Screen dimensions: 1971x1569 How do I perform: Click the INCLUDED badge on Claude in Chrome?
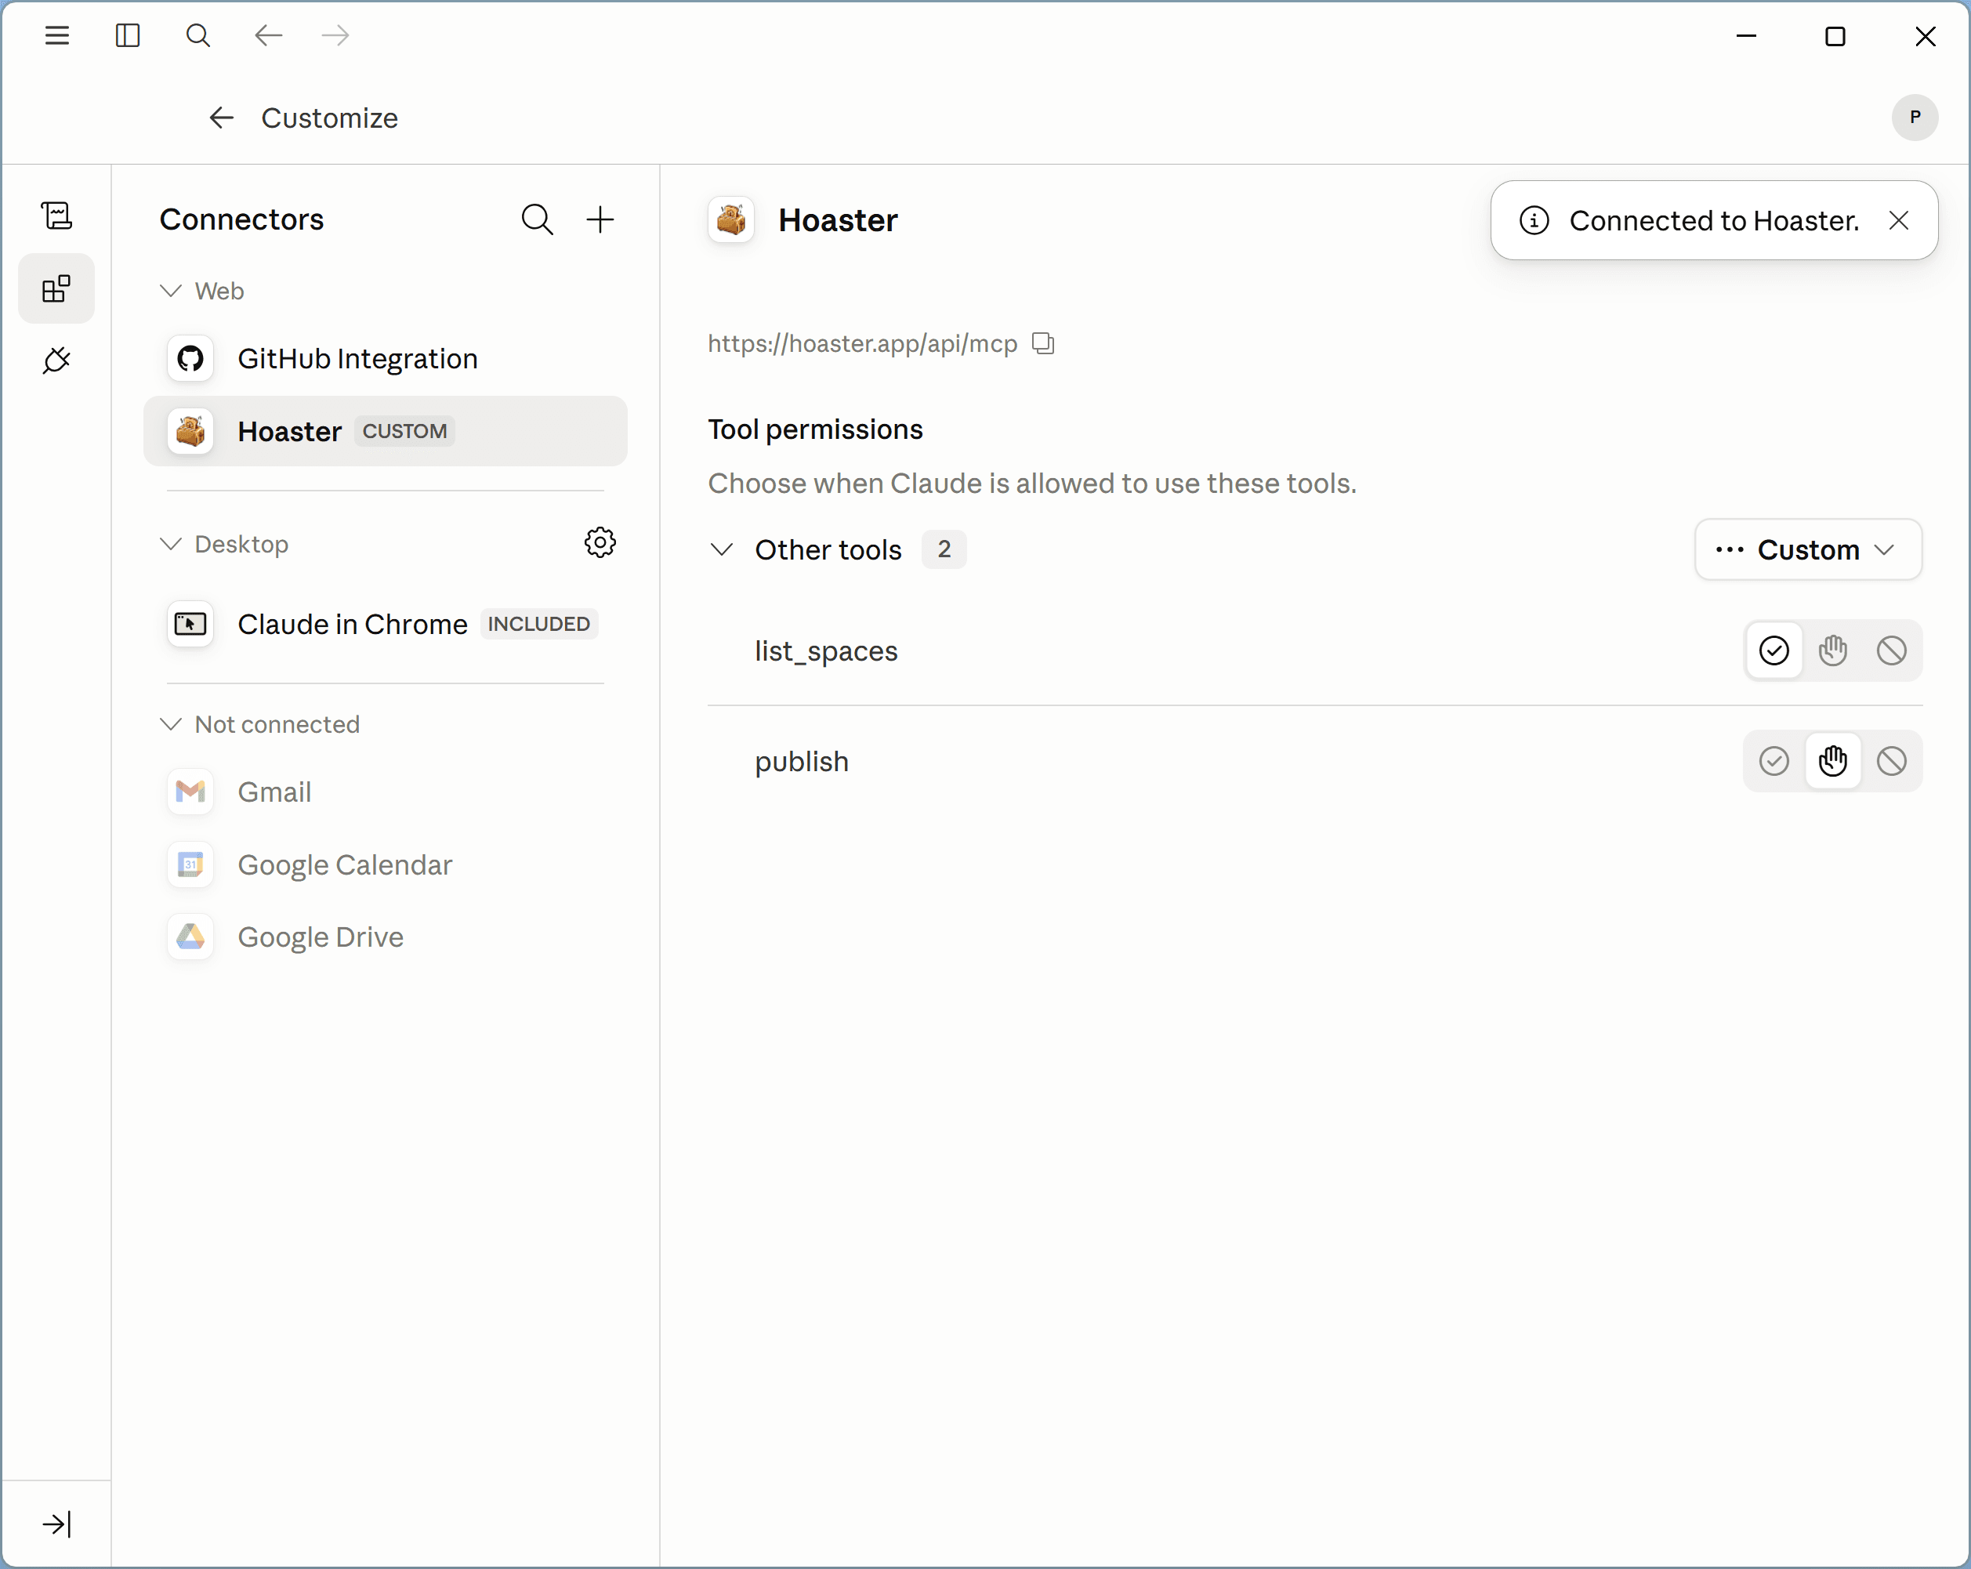click(x=538, y=625)
